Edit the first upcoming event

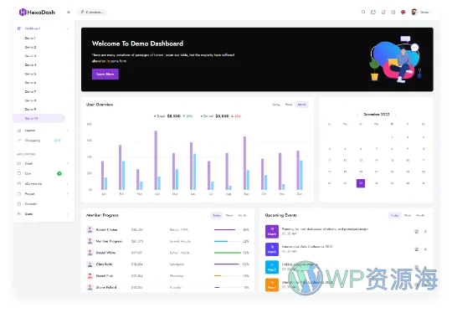(x=416, y=232)
